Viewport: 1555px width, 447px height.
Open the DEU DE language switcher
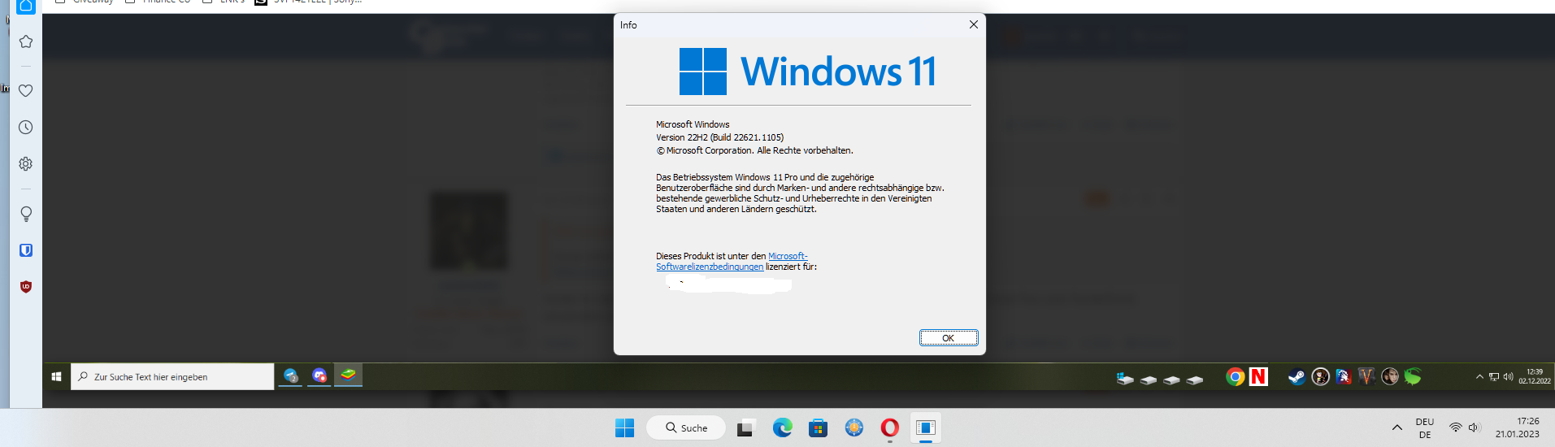tap(1425, 428)
